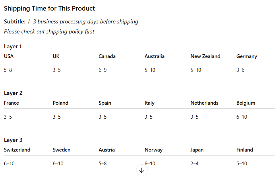Click the Finland column header
Image resolution: width=275 pixels, height=175 pixels.
245,150
